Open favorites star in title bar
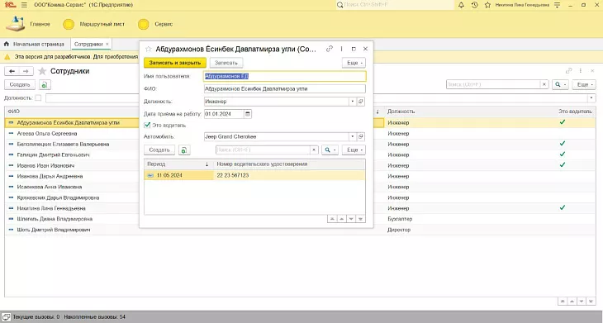This screenshot has height=323, width=603. (x=487, y=5)
